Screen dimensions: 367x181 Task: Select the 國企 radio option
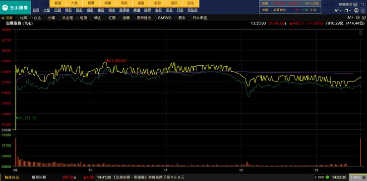click(x=96, y=18)
